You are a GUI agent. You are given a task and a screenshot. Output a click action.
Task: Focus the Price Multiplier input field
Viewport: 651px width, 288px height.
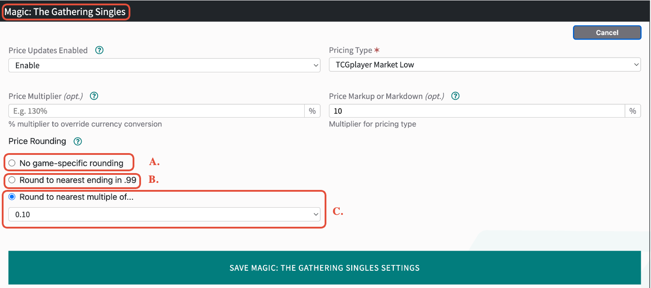coord(156,111)
